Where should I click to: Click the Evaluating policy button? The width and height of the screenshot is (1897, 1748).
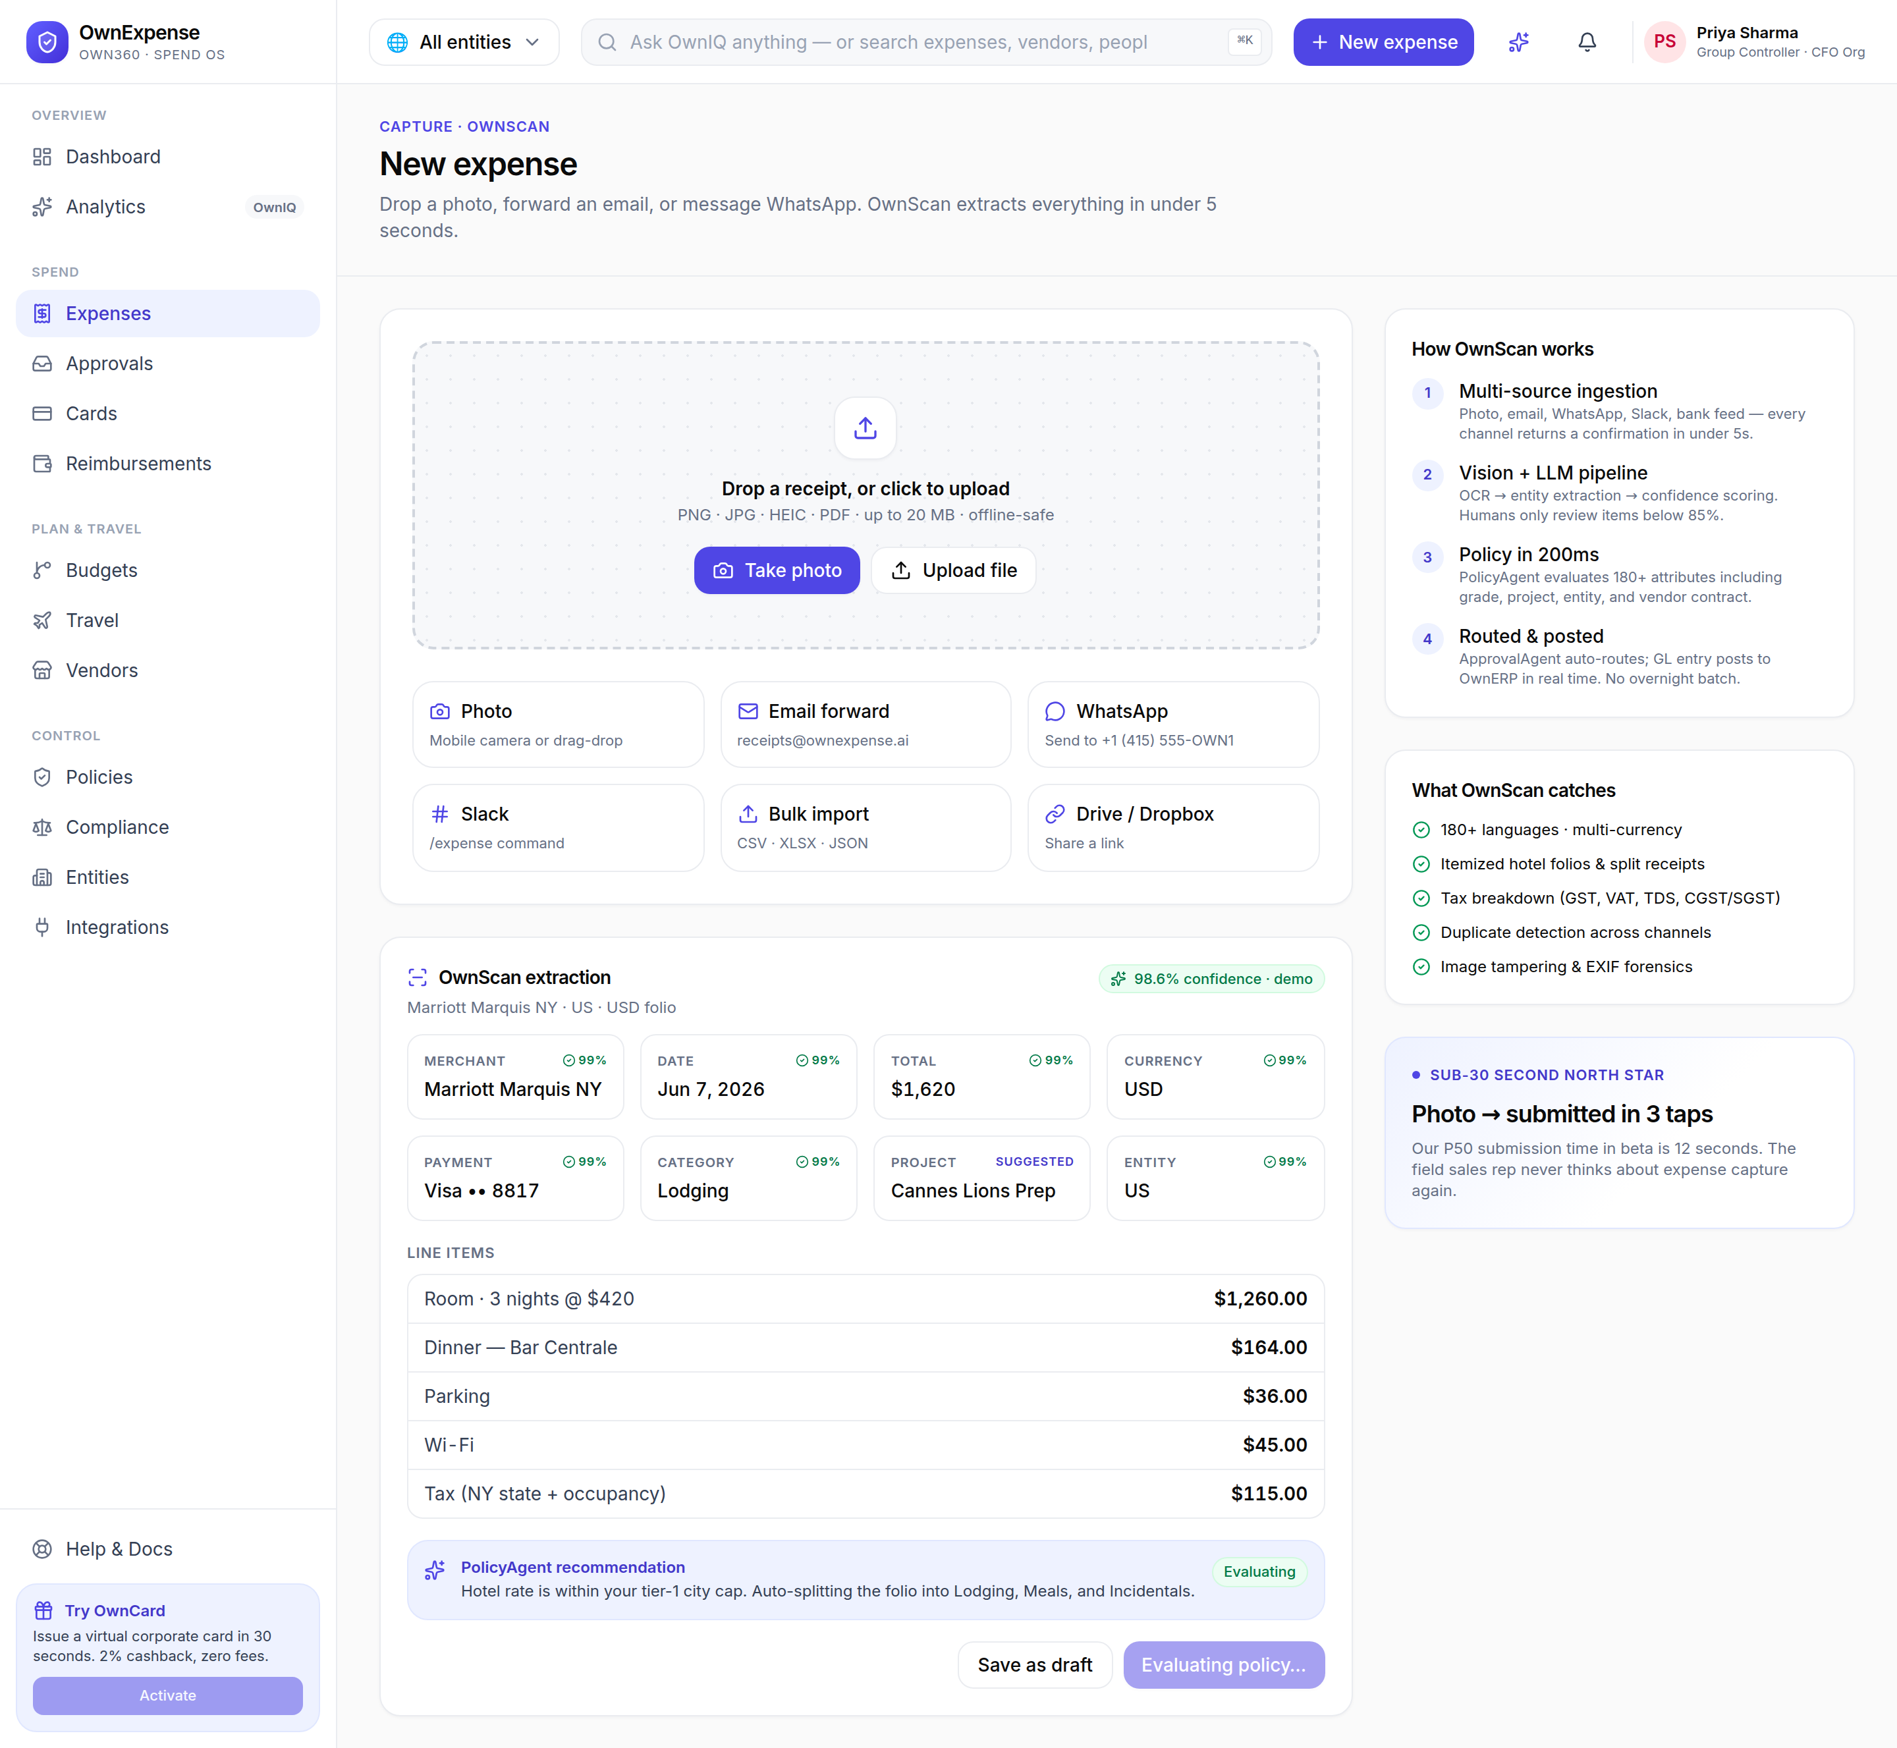1223,1666
